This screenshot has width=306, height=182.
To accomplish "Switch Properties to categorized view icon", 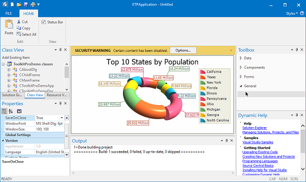I will pyautogui.click(x=4, y=111).
